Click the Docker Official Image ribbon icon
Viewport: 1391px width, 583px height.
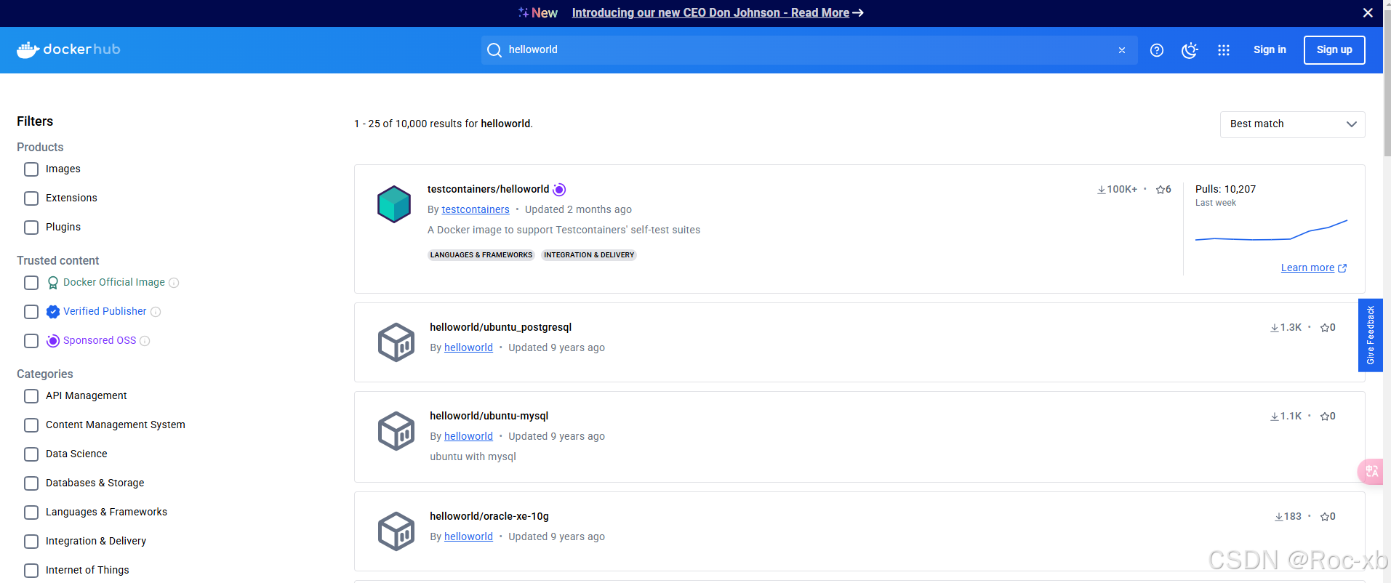pyautogui.click(x=53, y=283)
